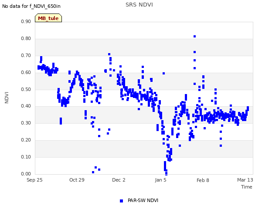This screenshot has width=279, height=209.
Task: Click the 0.50 y-axis tick label
Action: (26, 89)
